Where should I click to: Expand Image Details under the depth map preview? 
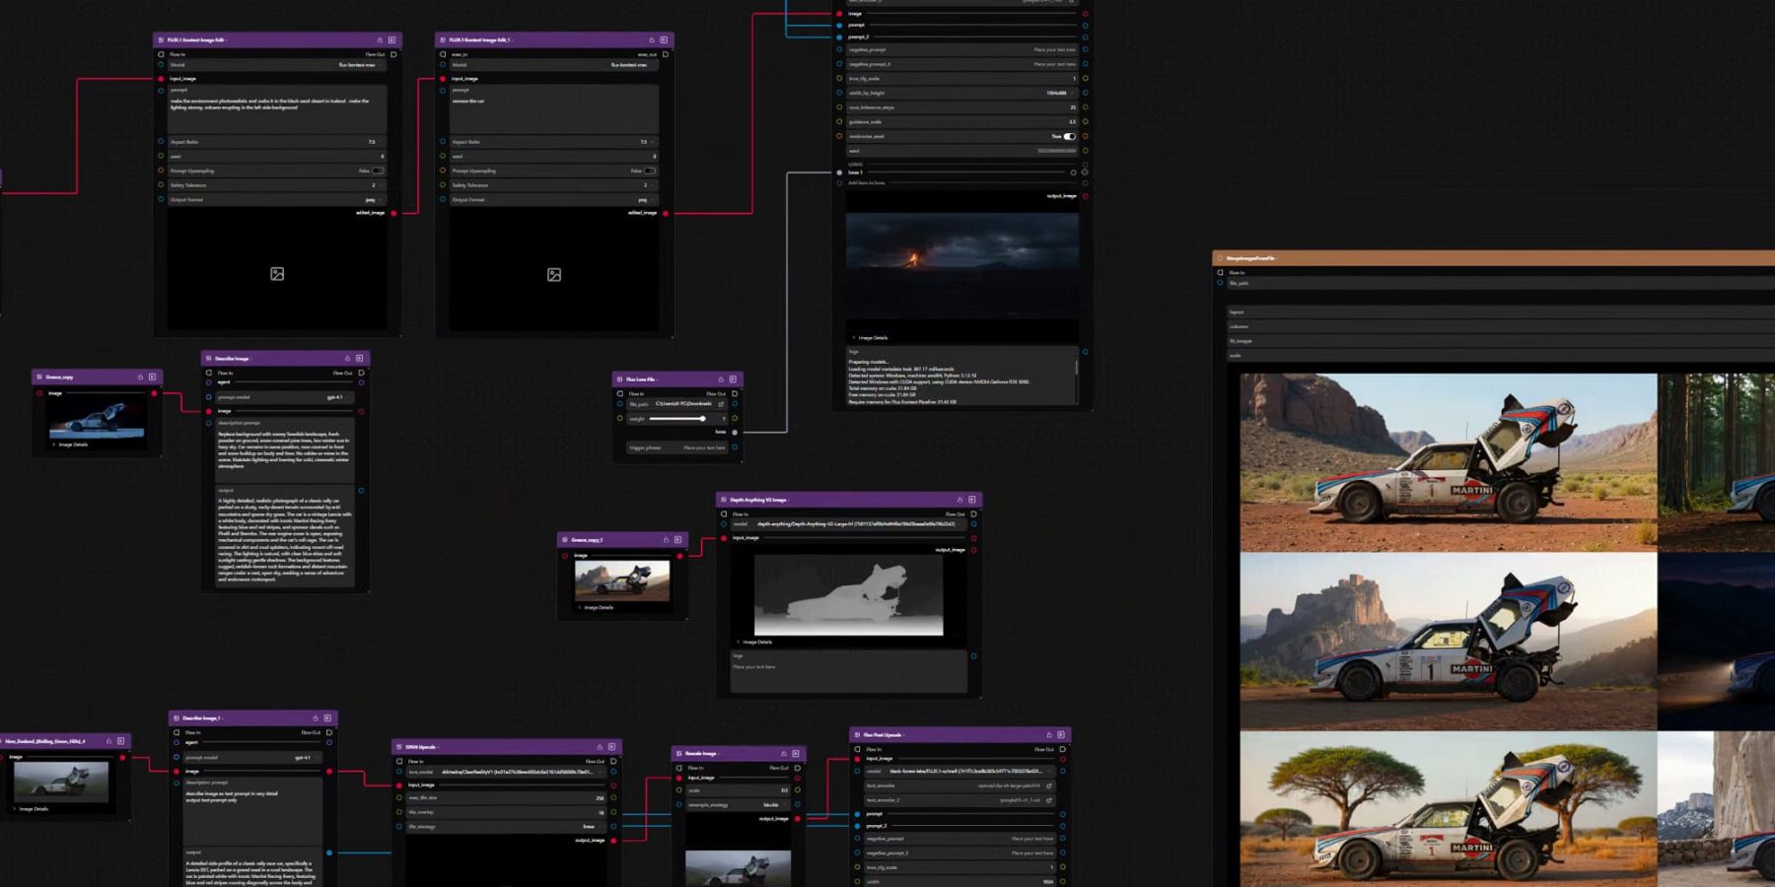click(x=757, y=642)
